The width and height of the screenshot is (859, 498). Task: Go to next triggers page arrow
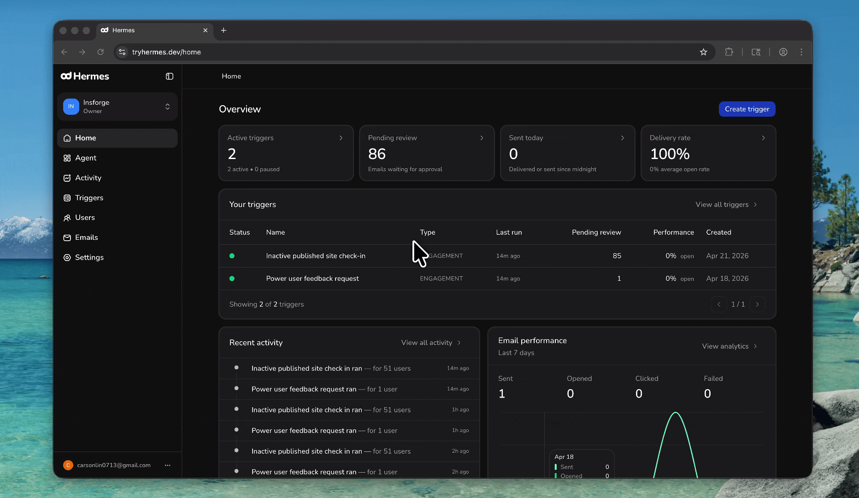[x=757, y=304]
